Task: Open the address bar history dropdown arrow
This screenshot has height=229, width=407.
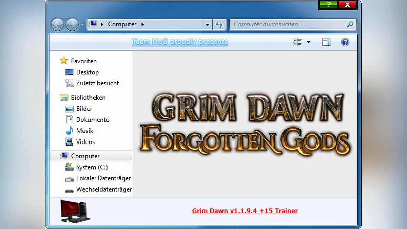Action: pos(207,24)
